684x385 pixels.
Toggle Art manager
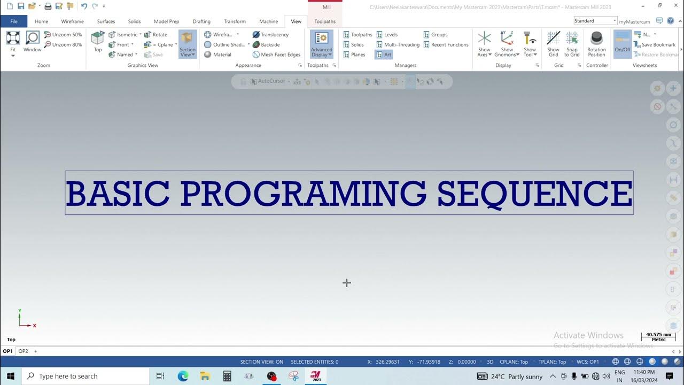click(384, 55)
